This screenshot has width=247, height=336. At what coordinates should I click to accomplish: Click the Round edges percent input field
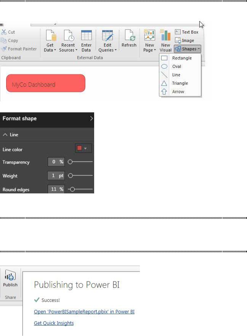[56, 189]
